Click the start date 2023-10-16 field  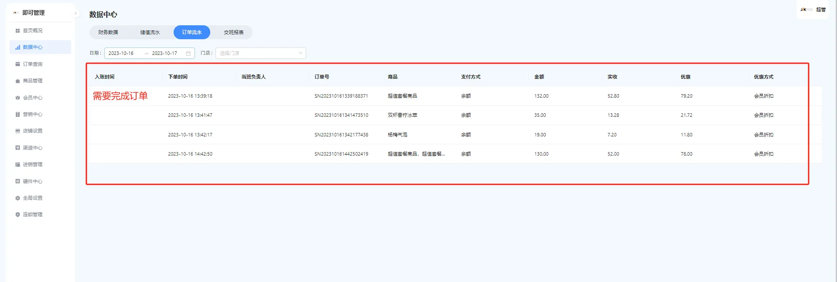[121, 53]
